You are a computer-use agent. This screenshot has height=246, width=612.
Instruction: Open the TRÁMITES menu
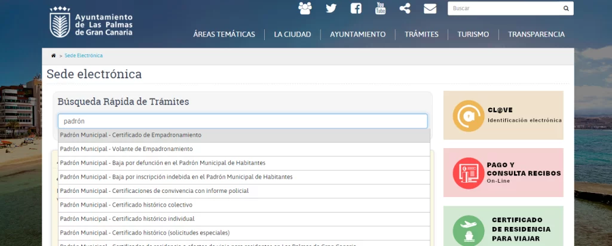click(421, 34)
